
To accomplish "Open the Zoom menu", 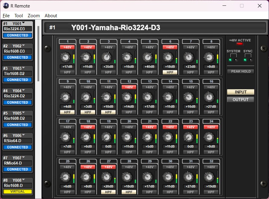I will click(34, 16).
